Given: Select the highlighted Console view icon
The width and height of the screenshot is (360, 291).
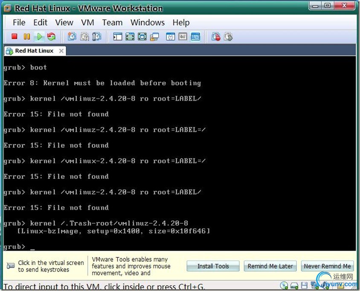Looking at the screenshot, I should point(195,37).
